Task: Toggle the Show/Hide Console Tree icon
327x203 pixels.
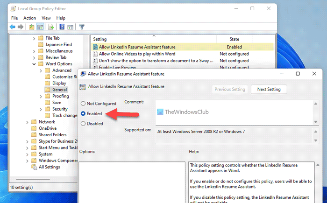Action: click(40, 27)
